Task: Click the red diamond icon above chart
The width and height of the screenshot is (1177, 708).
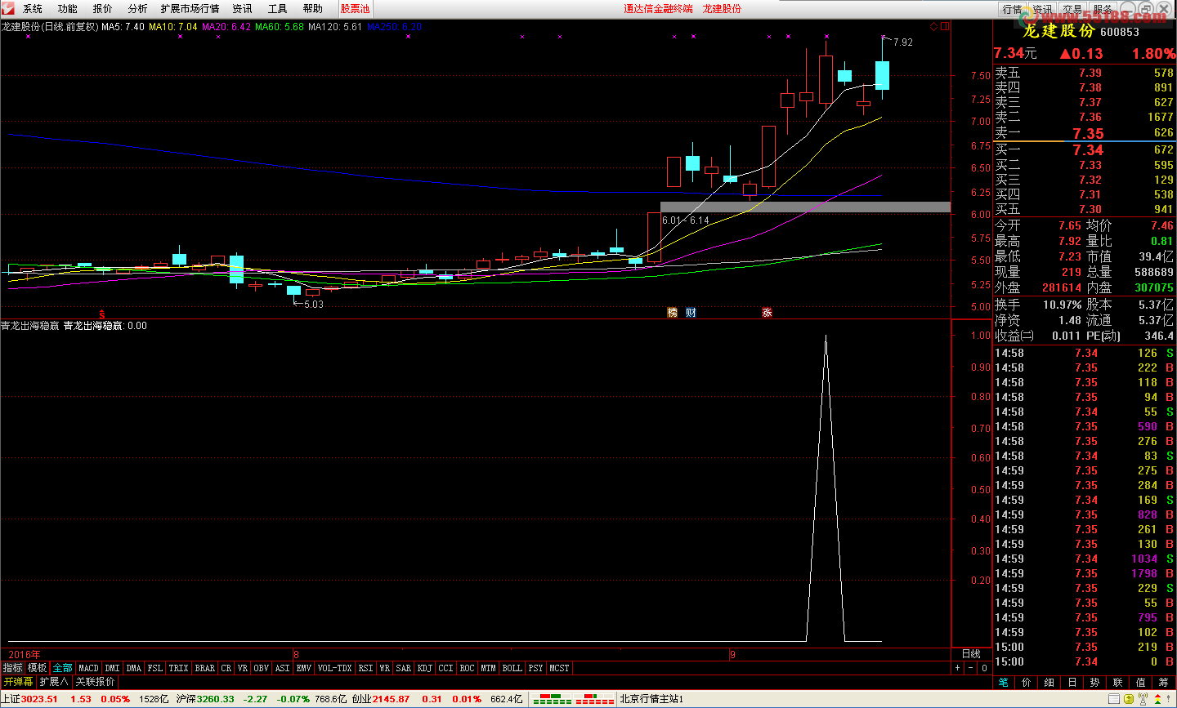Action: point(934,26)
